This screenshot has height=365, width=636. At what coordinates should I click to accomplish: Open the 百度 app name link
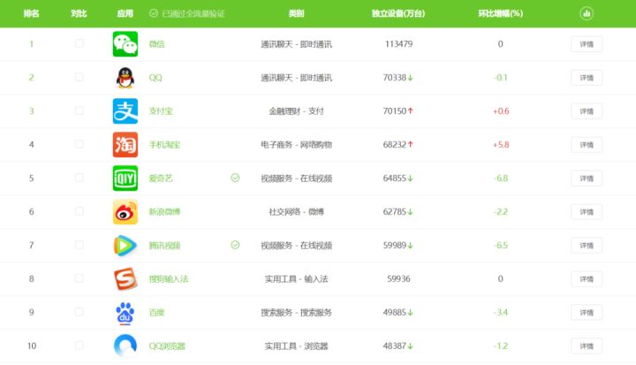(156, 312)
